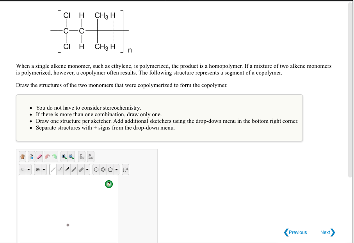The width and height of the screenshot is (354, 243).
Task: Click the Previous navigation link
Action: [x=296, y=232]
